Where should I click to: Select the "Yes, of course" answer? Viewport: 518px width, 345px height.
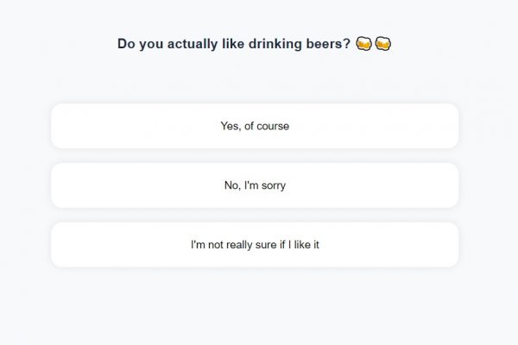coord(255,126)
